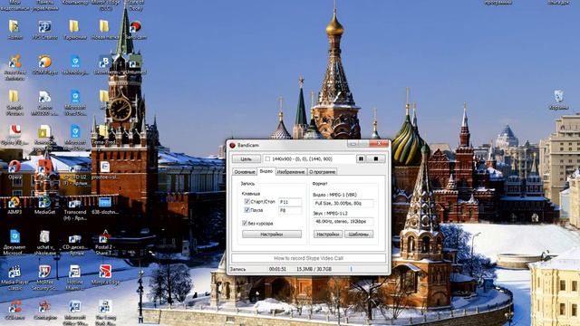
Task: Open Настройки under the Запись group
Action: [272, 235]
